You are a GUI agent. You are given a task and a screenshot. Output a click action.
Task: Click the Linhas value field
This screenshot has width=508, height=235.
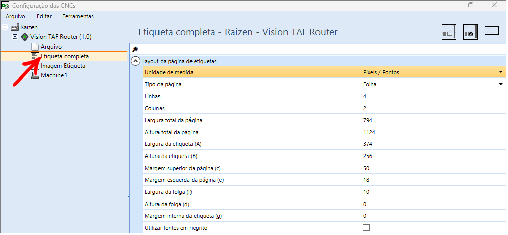[432, 96]
